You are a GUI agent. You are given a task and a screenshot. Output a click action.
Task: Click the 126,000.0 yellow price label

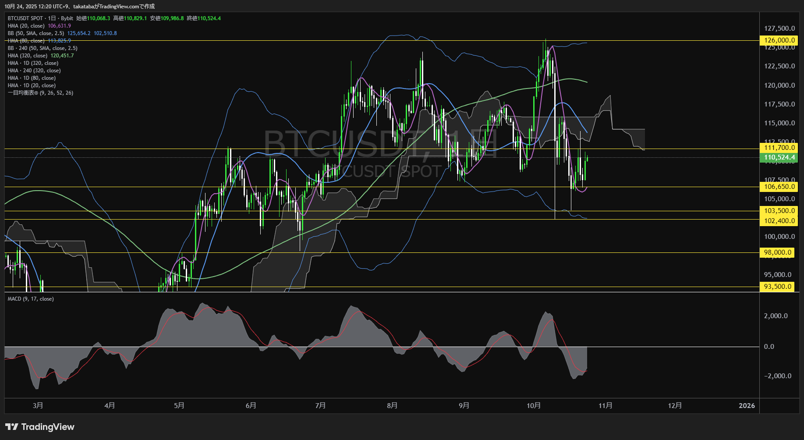coord(779,40)
